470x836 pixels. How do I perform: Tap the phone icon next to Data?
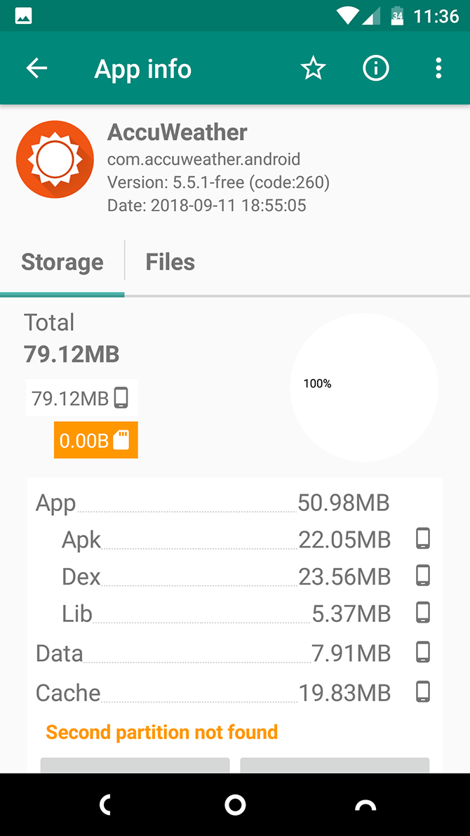click(424, 653)
